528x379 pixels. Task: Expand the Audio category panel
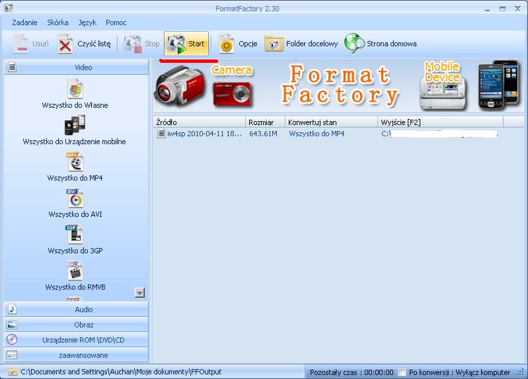[x=76, y=309]
